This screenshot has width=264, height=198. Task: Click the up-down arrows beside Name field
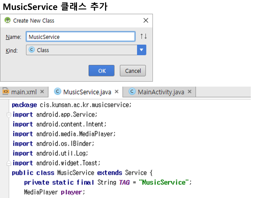click(144, 36)
